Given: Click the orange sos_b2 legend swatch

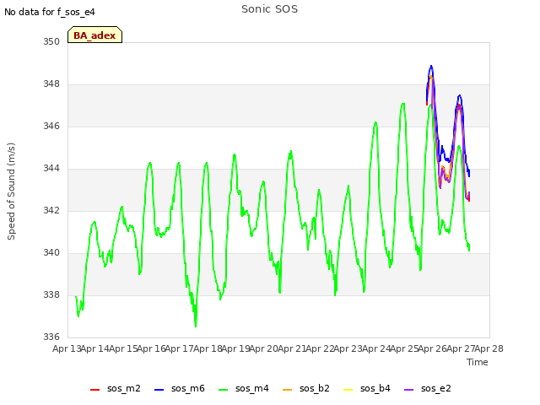Looking at the screenshot, I should coord(287,390).
